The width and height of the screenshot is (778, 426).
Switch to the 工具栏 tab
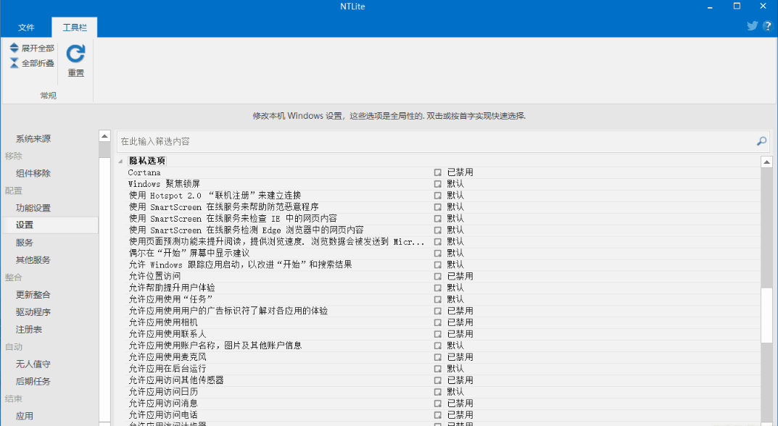(75, 28)
